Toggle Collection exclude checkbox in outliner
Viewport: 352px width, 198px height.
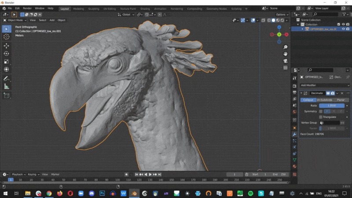(x=338, y=24)
